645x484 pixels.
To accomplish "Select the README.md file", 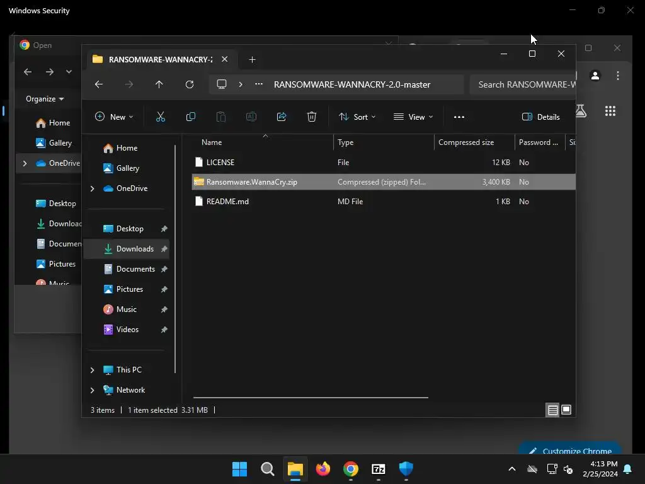I will [x=384, y=201].
